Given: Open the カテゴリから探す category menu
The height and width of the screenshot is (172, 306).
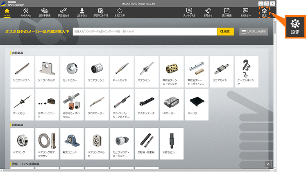Looking at the screenshot, I should click(254, 31).
